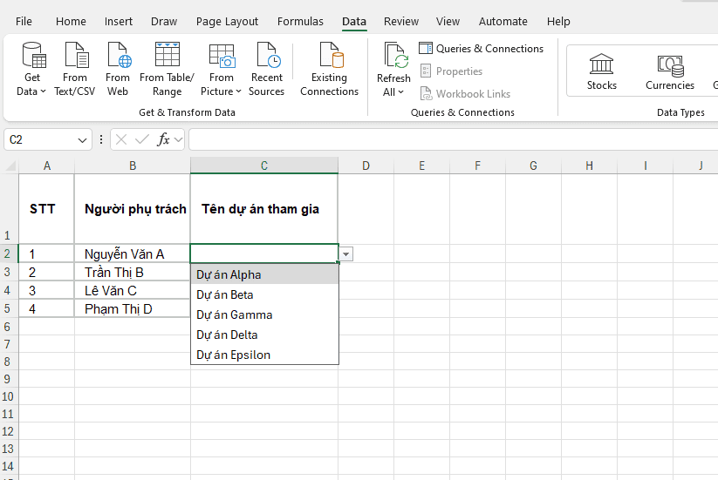This screenshot has width=718, height=480.
Task: Select row 1 header
Action: pos(9,209)
